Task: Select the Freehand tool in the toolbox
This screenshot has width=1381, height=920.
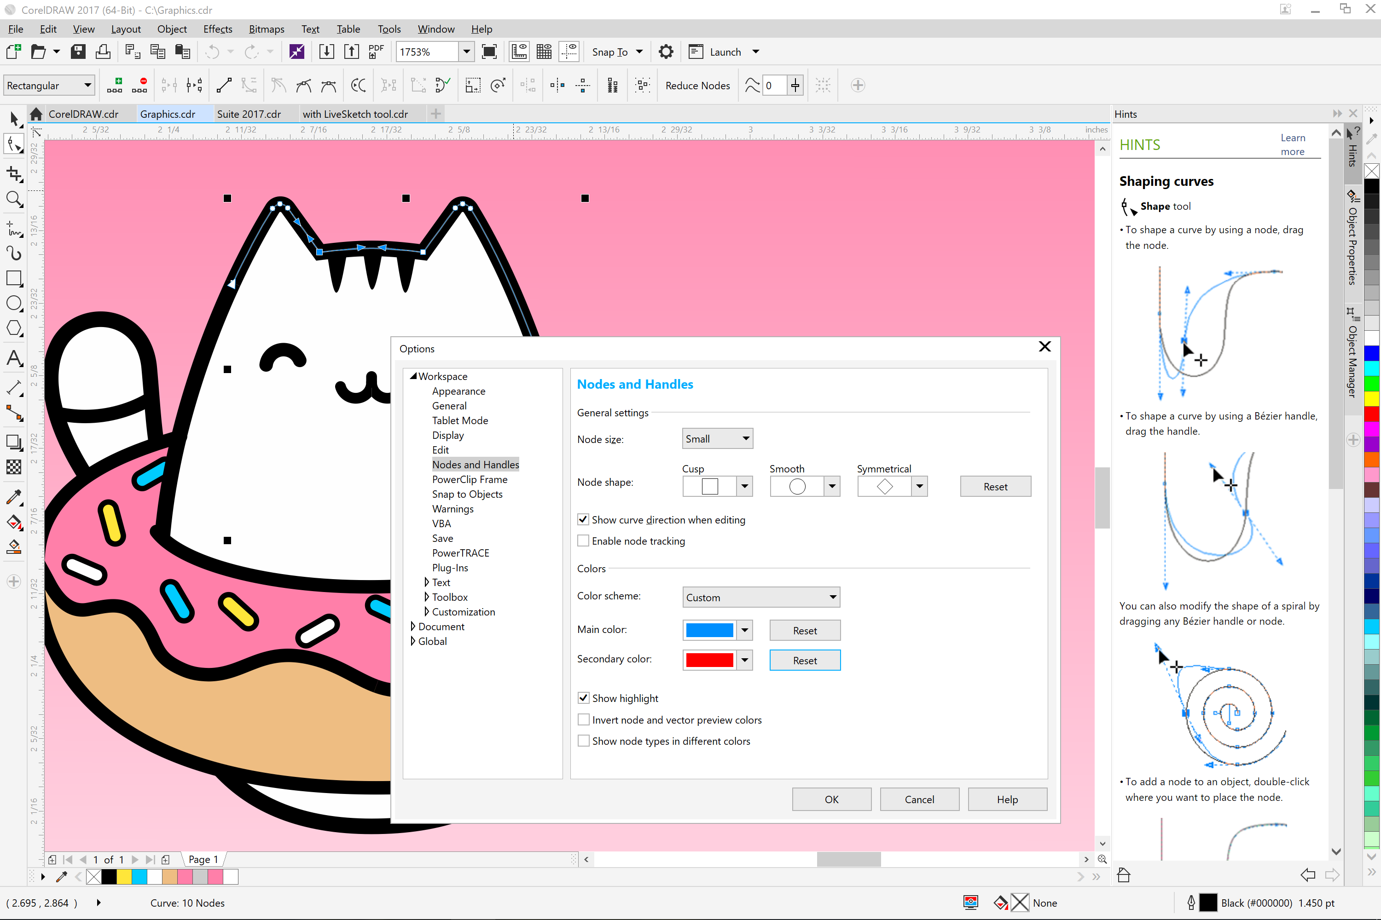Action: pos(14,228)
